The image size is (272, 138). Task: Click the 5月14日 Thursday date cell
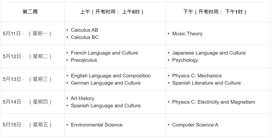tap(27, 102)
